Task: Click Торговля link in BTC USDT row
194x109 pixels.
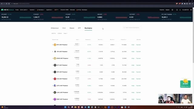Action: click(138, 45)
